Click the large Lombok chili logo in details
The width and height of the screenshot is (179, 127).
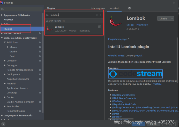point(115,21)
